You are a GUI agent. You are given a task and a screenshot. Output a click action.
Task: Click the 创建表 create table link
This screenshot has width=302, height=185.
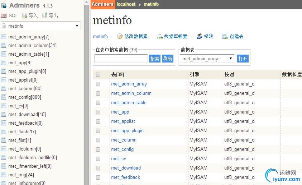[236, 36]
